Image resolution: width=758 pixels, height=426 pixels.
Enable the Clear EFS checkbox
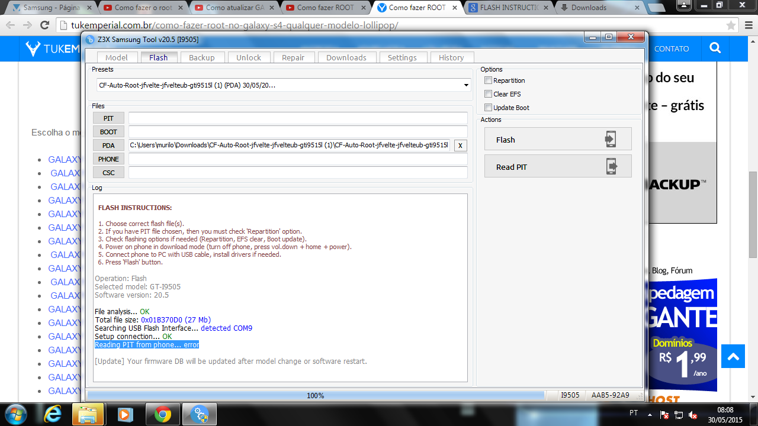[x=488, y=94]
